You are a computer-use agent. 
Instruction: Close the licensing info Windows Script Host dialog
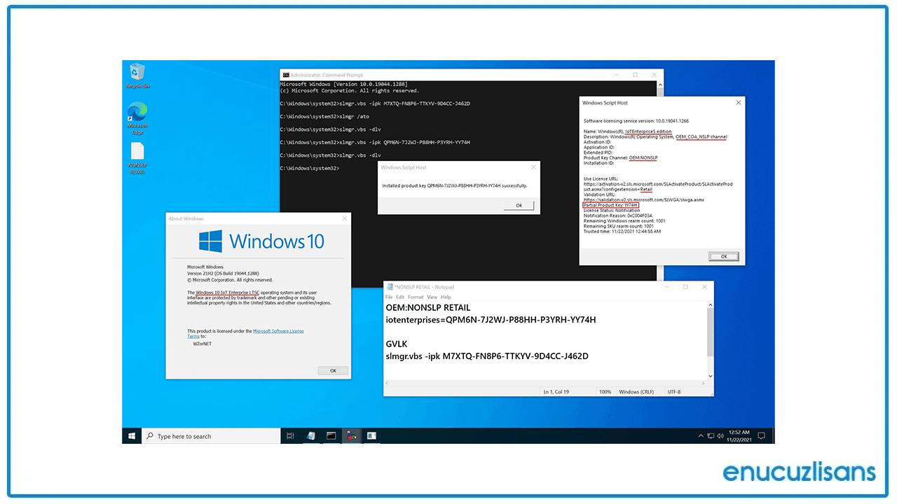coord(738,102)
